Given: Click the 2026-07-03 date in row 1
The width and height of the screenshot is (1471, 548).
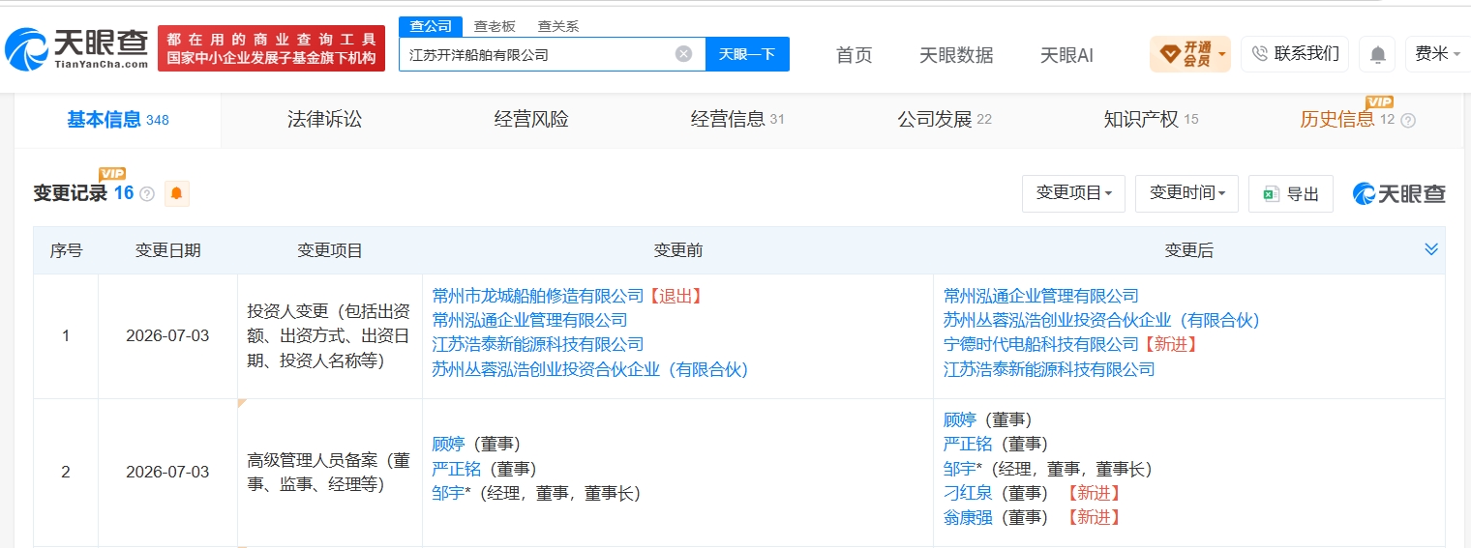Looking at the screenshot, I should [x=167, y=336].
